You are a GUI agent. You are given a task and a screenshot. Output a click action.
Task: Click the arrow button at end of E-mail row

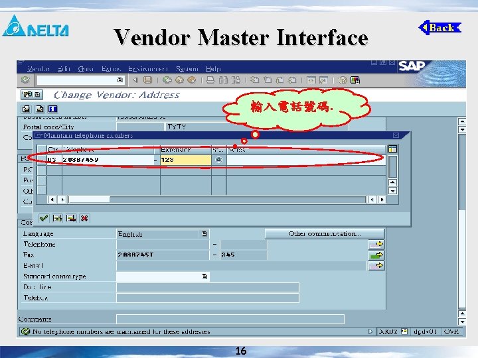[376, 265]
